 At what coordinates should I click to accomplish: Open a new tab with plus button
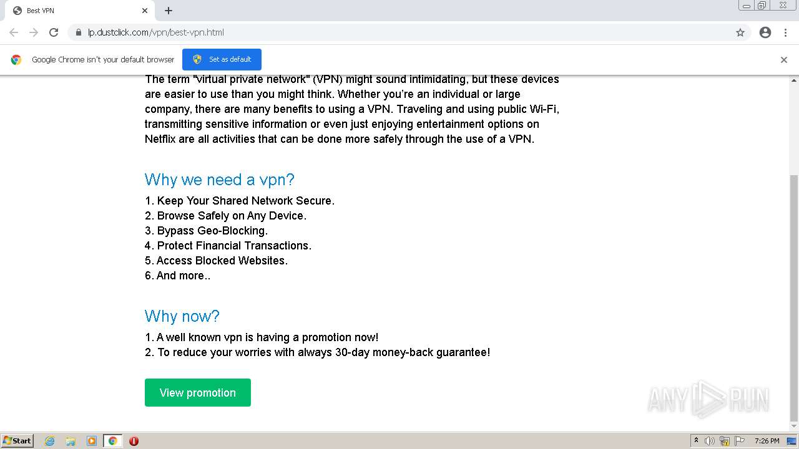tap(169, 11)
